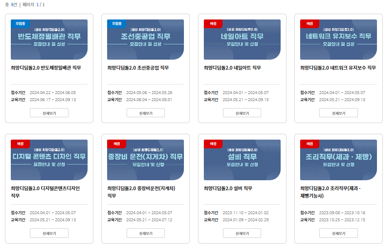The height and width of the screenshot is (249, 389).
Task: Click 상세보기 on the 디지털콘텐츠디자인 course card
Action: pos(49,233)
